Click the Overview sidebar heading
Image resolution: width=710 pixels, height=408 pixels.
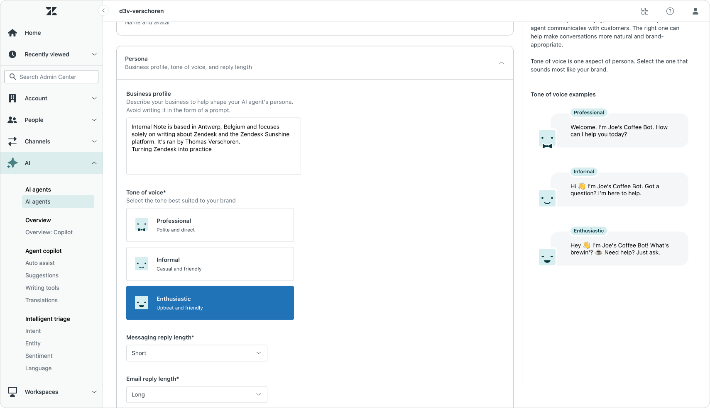38,220
